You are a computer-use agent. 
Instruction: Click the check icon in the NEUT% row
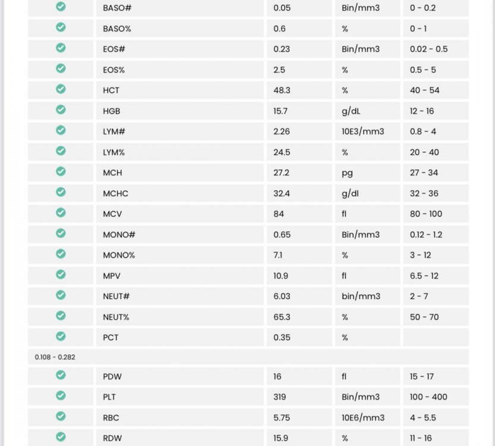(x=61, y=316)
